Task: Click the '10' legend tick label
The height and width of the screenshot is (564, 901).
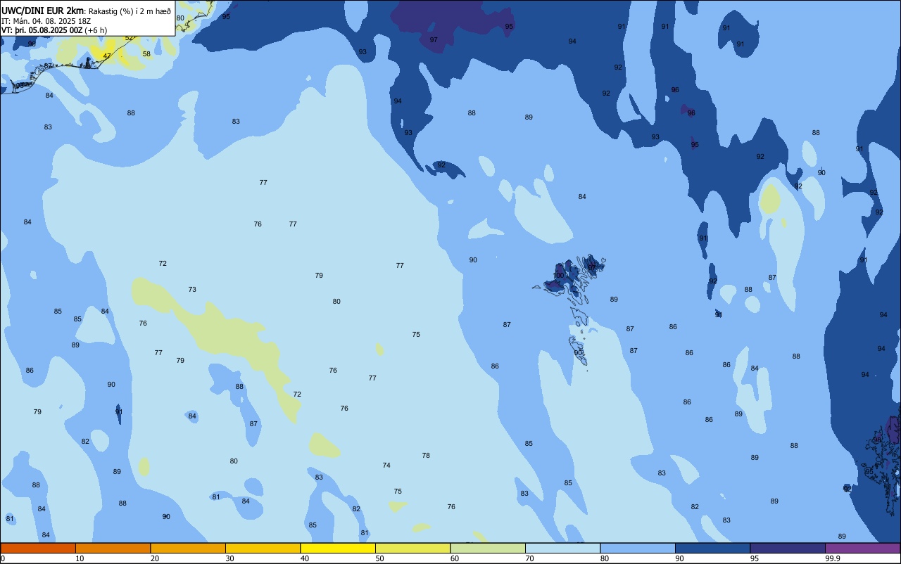Action: pyautogui.click(x=80, y=558)
